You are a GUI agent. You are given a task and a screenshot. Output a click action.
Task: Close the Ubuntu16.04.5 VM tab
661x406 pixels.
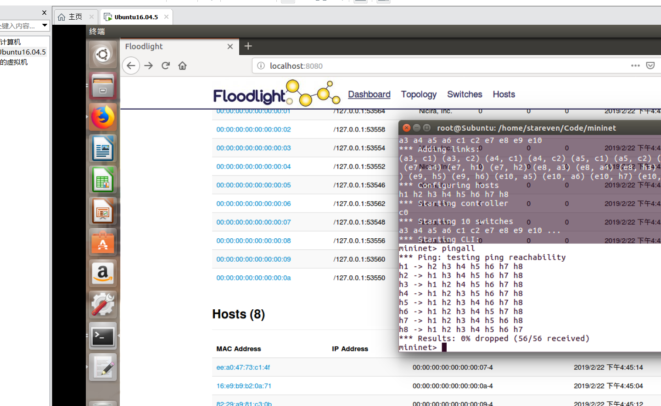coord(166,17)
